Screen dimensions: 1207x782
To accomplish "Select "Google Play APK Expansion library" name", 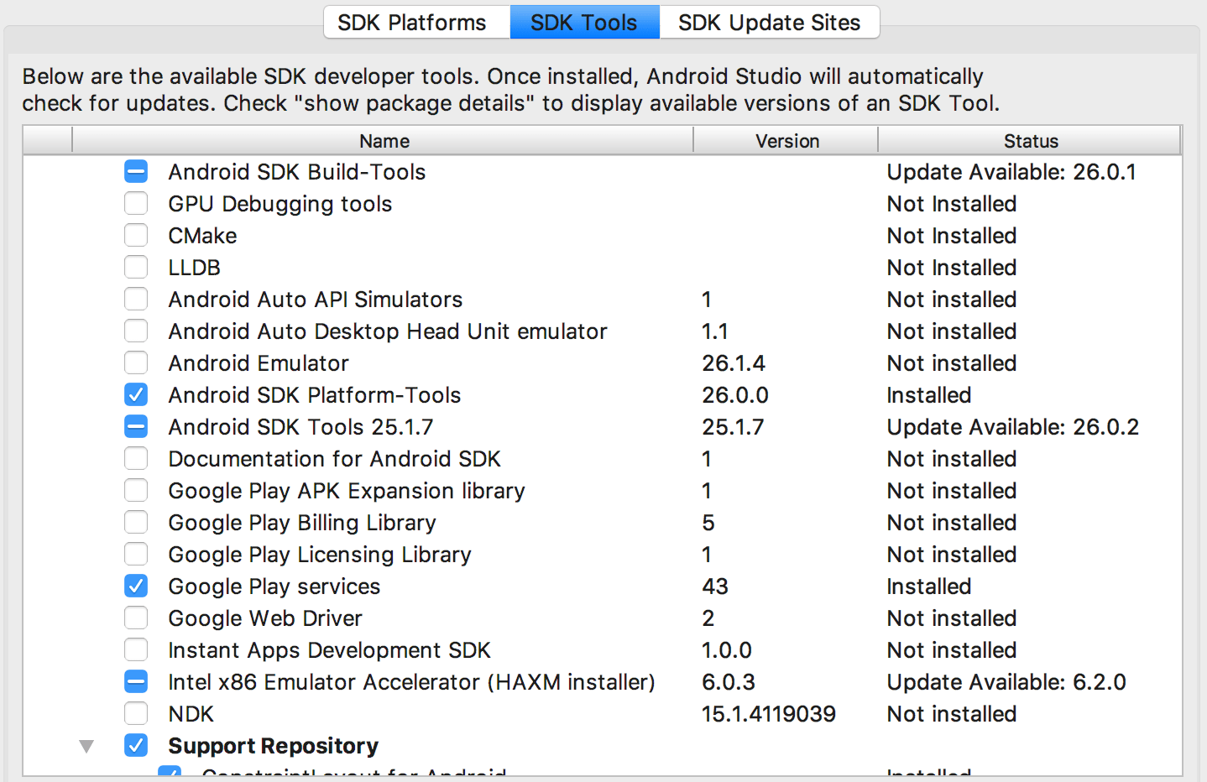I will [x=347, y=491].
